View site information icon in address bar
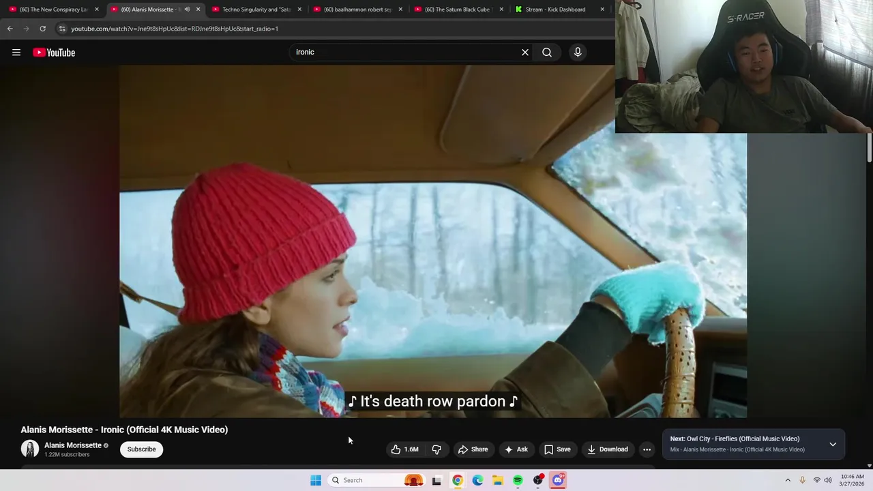The image size is (873, 491). 62,29
